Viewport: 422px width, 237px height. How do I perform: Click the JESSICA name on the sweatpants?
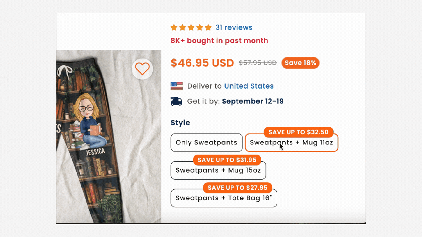[95, 151]
